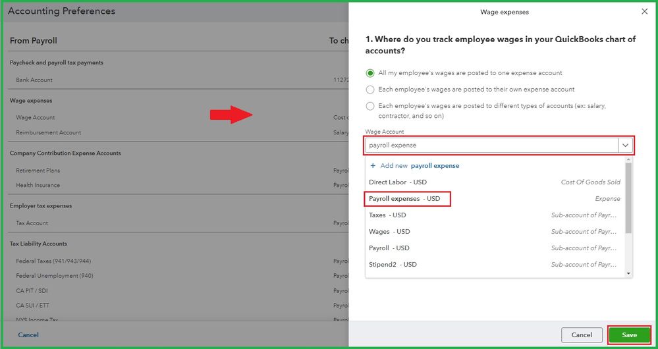Click the dropdown list scrollbar thumb
The image size is (658, 349).
(x=628, y=198)
